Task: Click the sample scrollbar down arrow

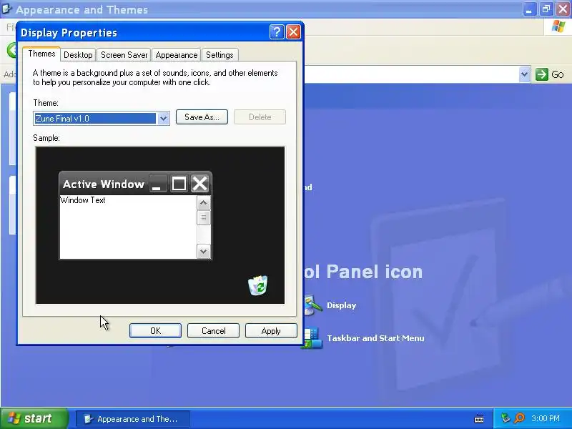Action: pos(204,252)
